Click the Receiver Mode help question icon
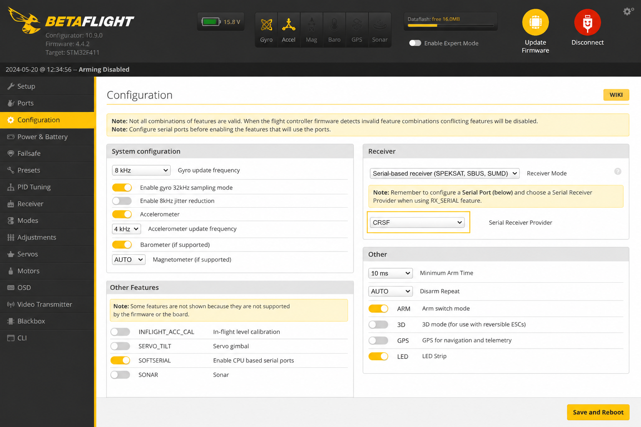 point(618,171)
